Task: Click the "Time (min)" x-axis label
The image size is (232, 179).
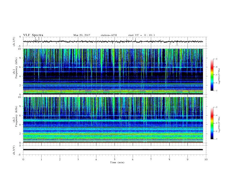Action: coord(117,162)
